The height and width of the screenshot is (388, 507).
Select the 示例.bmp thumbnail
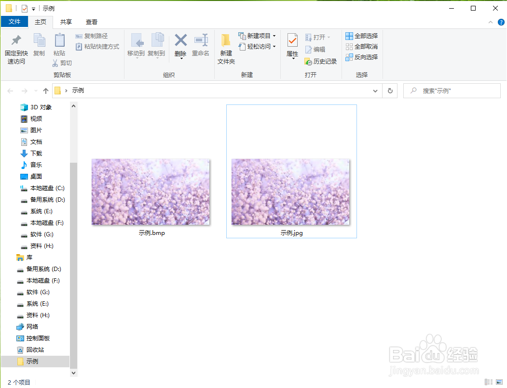151,192
